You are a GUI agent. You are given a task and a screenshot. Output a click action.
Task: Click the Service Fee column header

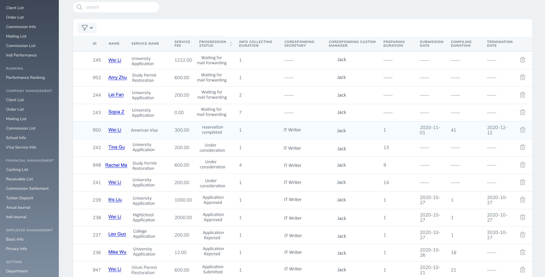click(x=182, y=44)
